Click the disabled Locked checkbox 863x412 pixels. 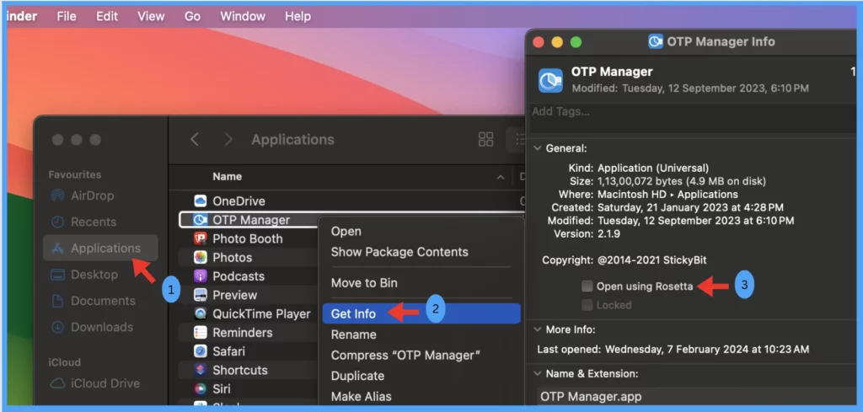[587, 305]
